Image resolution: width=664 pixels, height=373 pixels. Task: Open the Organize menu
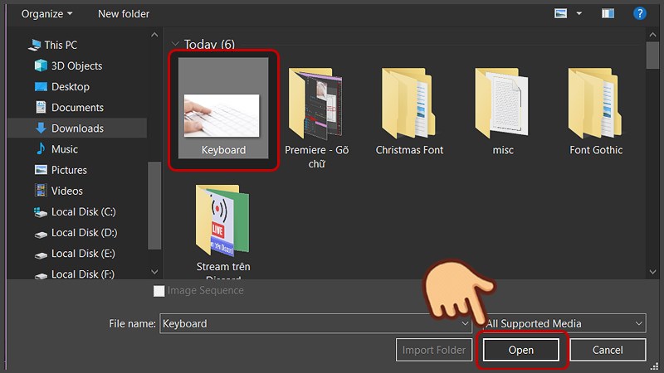[46, 13]
